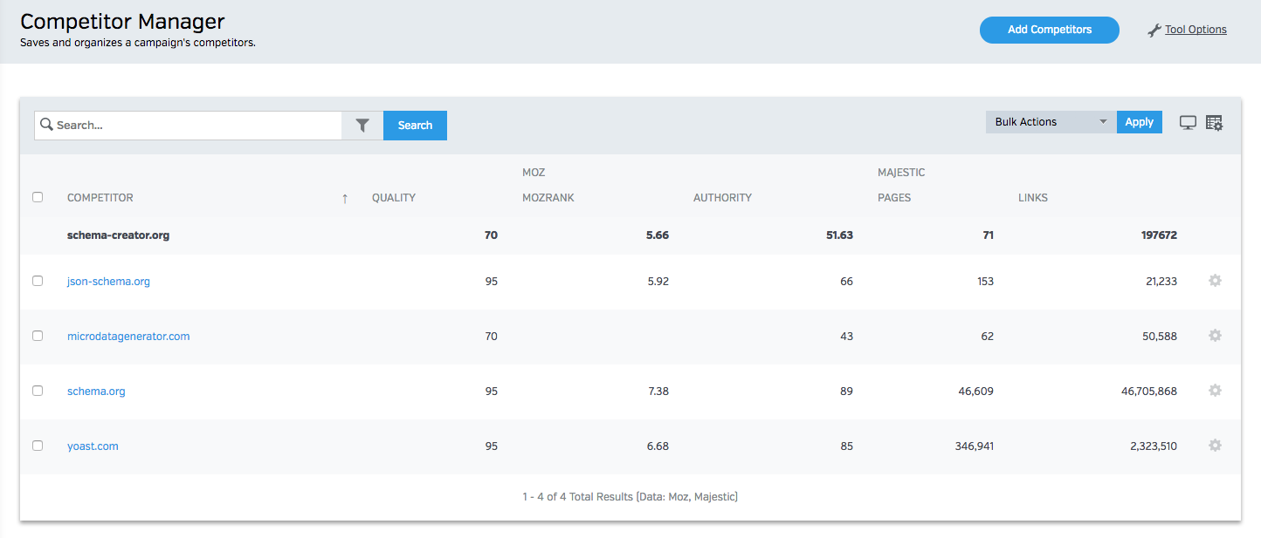Check the yoast.com row checkbox
Screen dimensions: 1261x538
pyautogui.click(x=38, y=446)
